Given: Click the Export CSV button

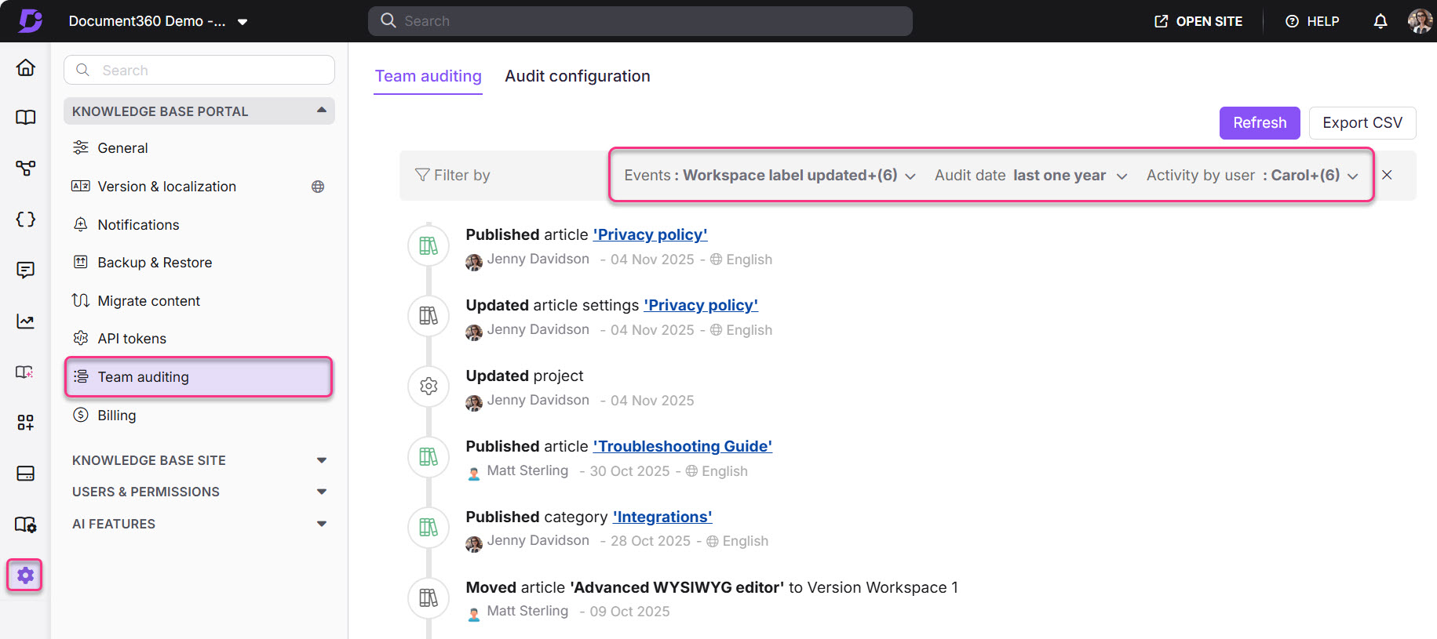Looking at the screenshot, I should (x=1362, y=123).
